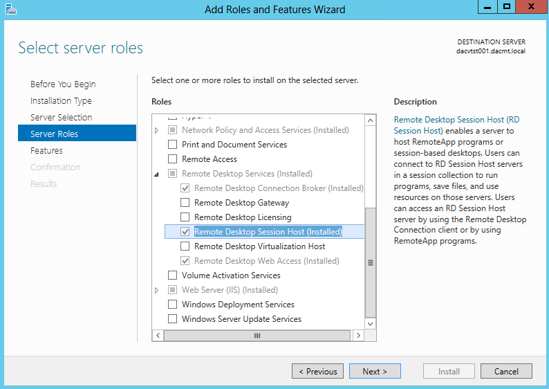549x389 pixels.
Task: Enable the Volume Activation Services checkbox
Action: tap(172, 275)
